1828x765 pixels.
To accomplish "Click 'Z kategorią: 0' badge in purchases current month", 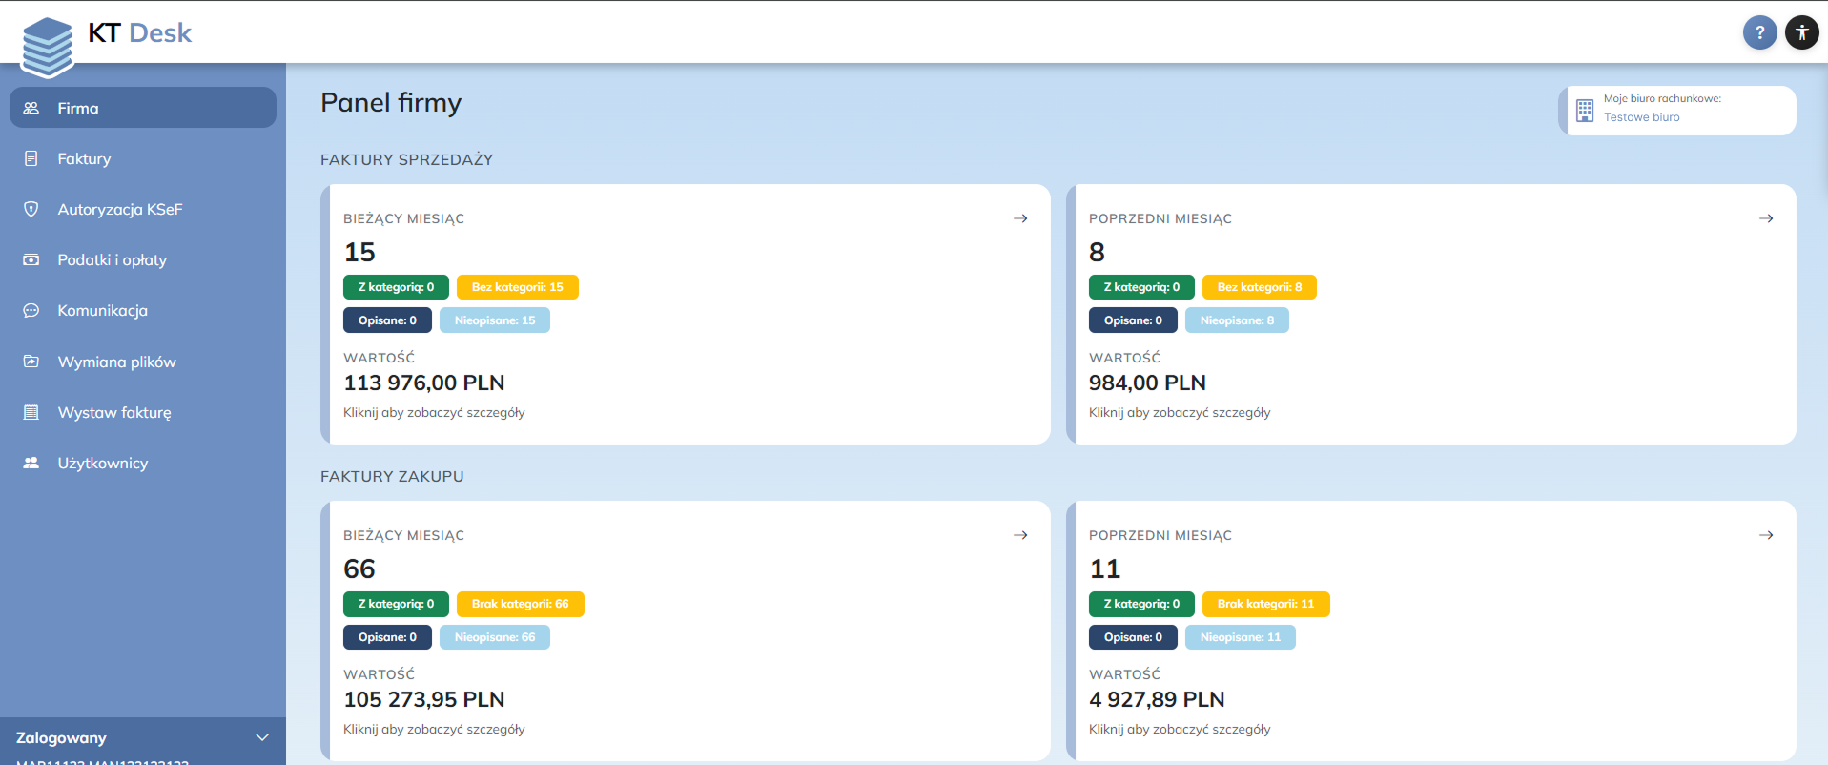I will pyautogui.click(x=396, y=604).
